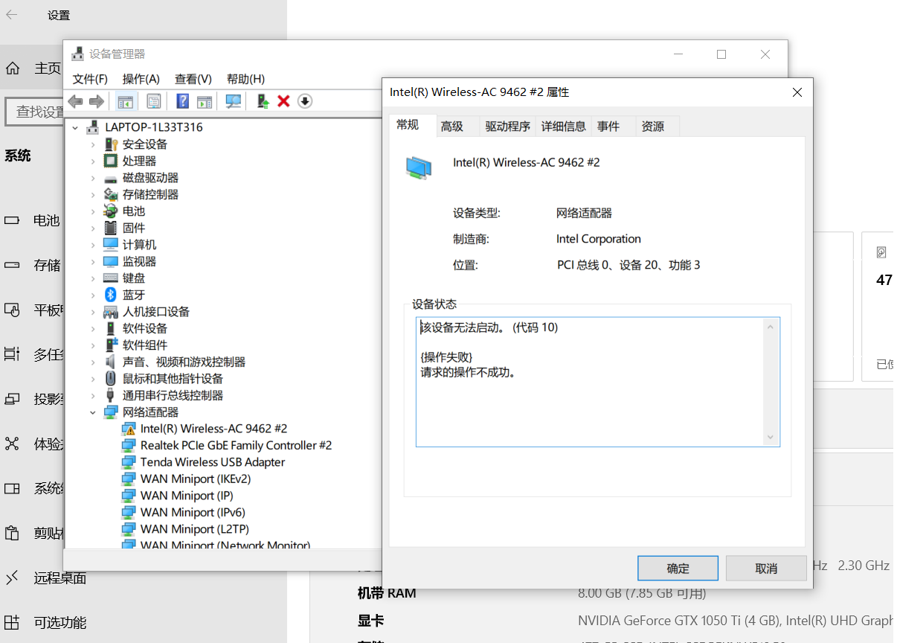Click the network adapter icon in properties dialog
Viewport: 897px width, 643px height.
(x=418, y=167)
